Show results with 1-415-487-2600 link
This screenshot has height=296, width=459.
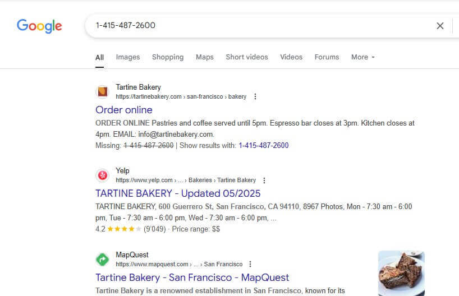pyautogui.click(x=264, y=145)
